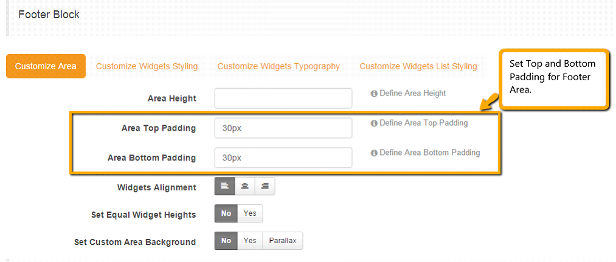Click info icon beside Define Area Bottom Padding
Screen dimensions: 616x262
pyautogui.click(x=374, y=153)
